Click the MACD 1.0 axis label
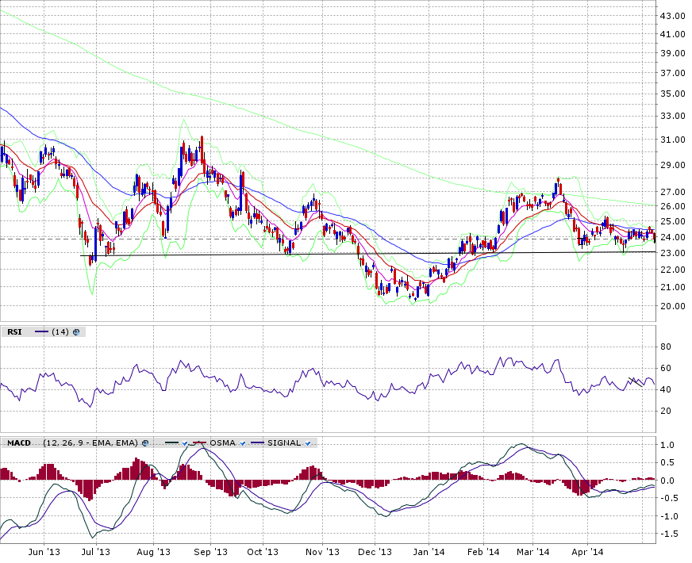This screenshot has width=692, height=563. [667, 445]
